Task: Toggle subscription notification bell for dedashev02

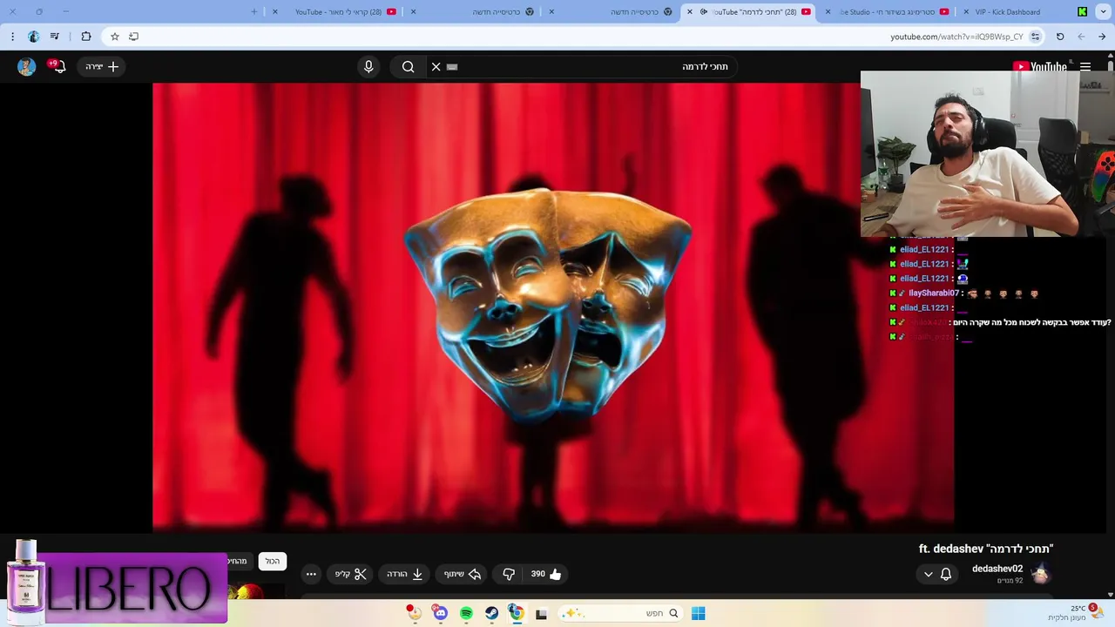Action: pos(946,574)
